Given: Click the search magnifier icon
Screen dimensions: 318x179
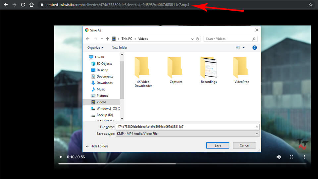Looking at the screenshot, I should tap(254, 39).
